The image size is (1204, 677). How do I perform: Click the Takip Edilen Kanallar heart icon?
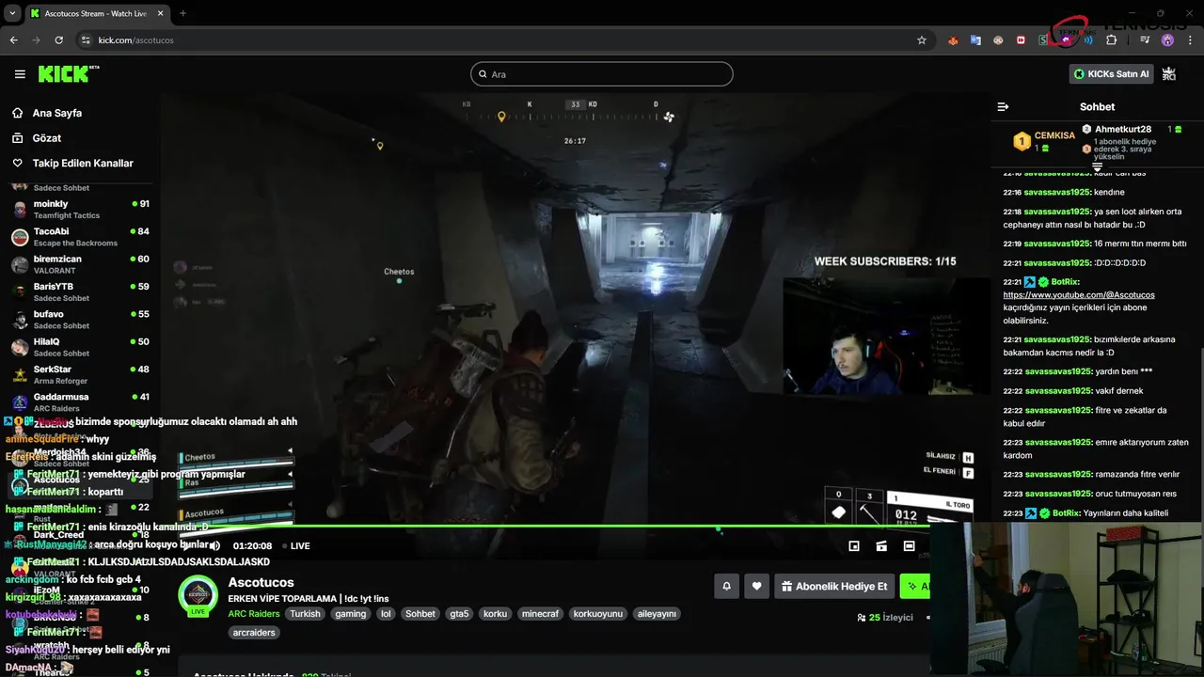pos(17,163)
